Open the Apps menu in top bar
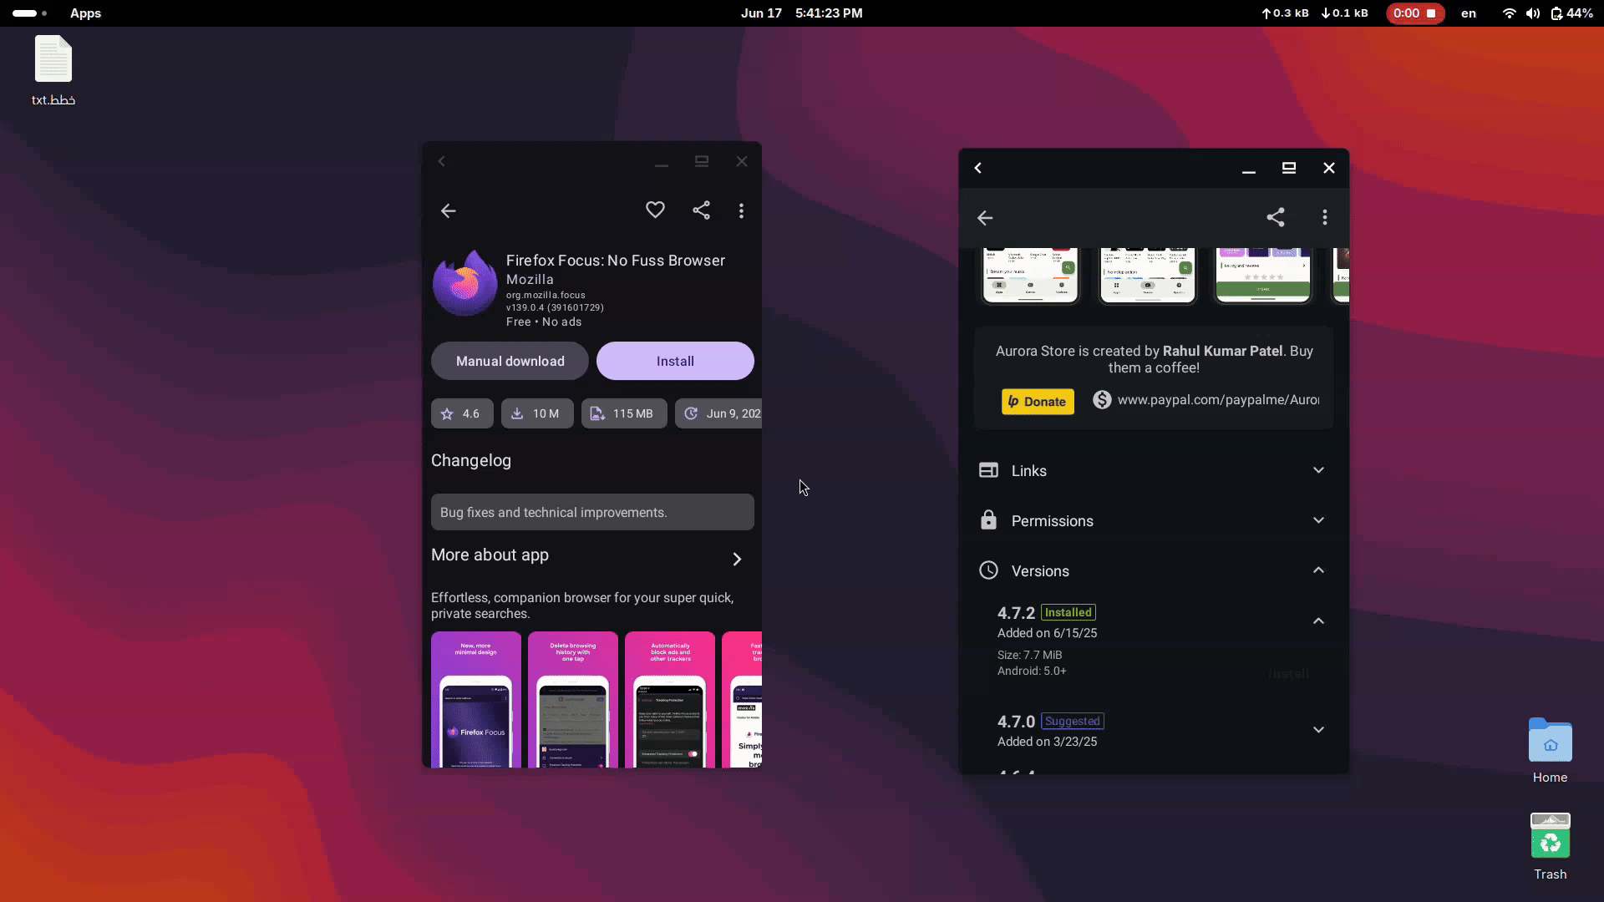The width and height of the screenshot is (1604, 902). click(x=85, y=13)
